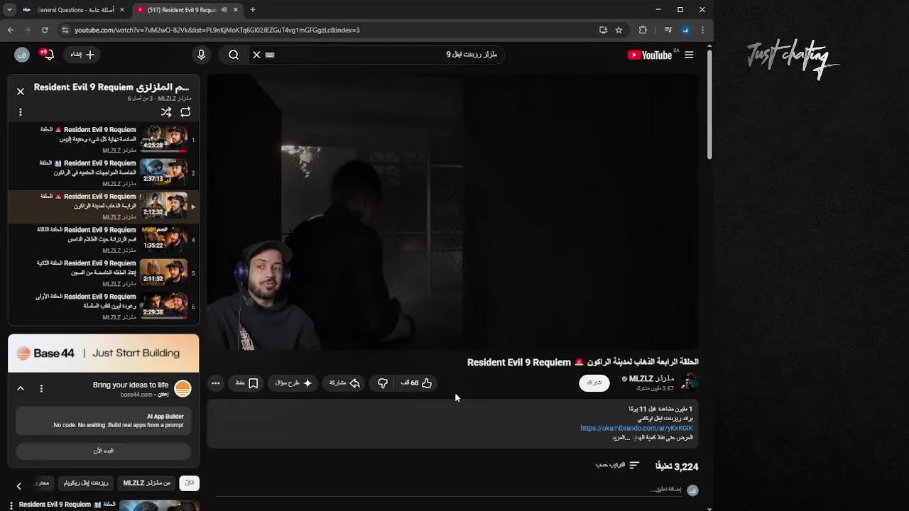Image resolution: width=909 pixels, height=511 pixels.
Task: Click the site information icon in address bar
Action: click(x=65, y=30)
